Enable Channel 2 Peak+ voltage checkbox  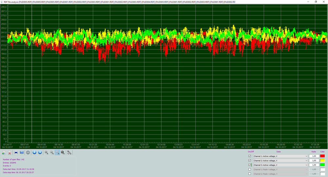click(x=250, y=174)
